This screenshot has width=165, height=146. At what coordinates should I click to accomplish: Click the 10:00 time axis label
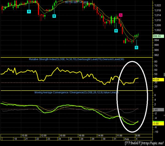62,136
